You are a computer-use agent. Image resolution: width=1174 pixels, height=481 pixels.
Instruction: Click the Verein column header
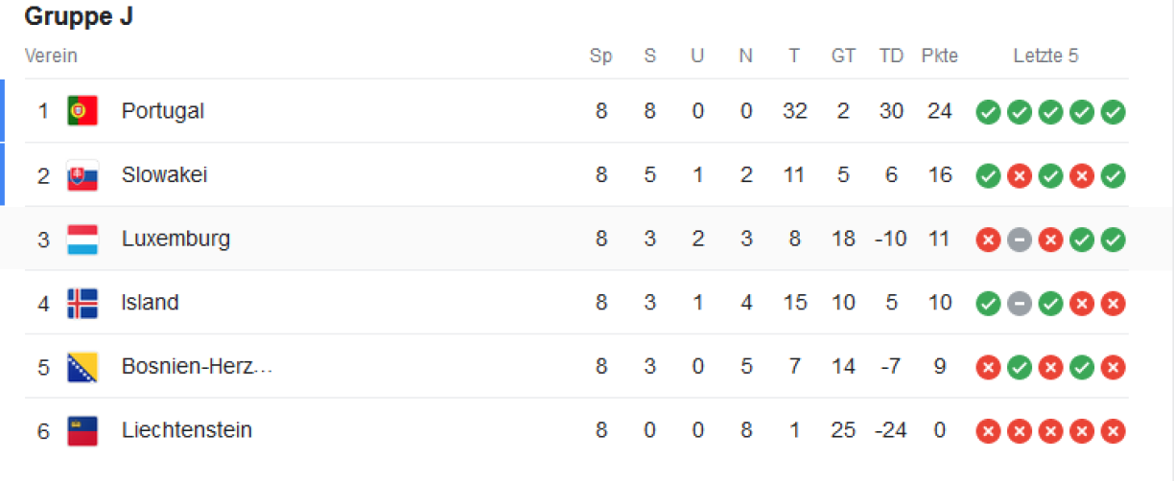tap(51, 56)
